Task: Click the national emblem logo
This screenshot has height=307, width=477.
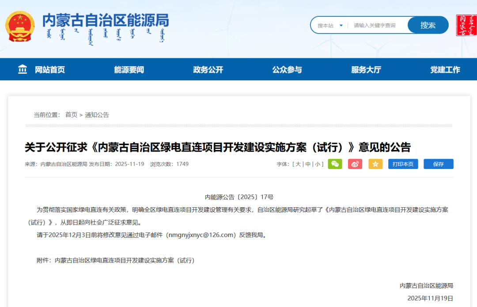Action: click(19, 26)
